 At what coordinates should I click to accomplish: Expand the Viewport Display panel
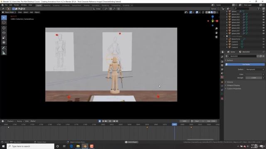(x=233, y=86)
